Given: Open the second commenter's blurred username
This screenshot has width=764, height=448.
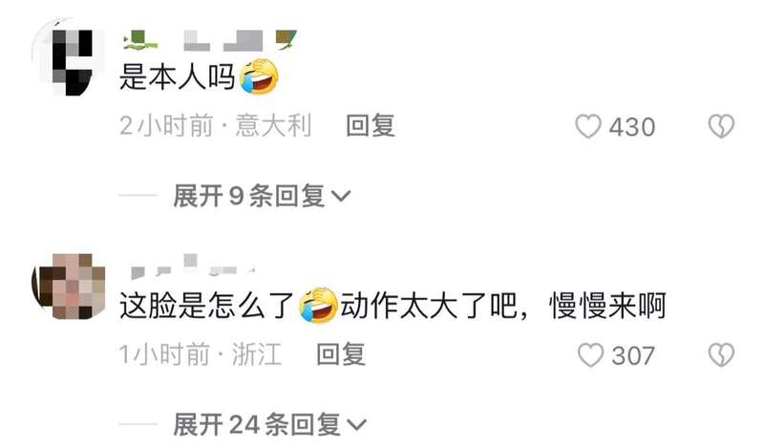Looking at the screenshot, I should (x=193, y=267).
